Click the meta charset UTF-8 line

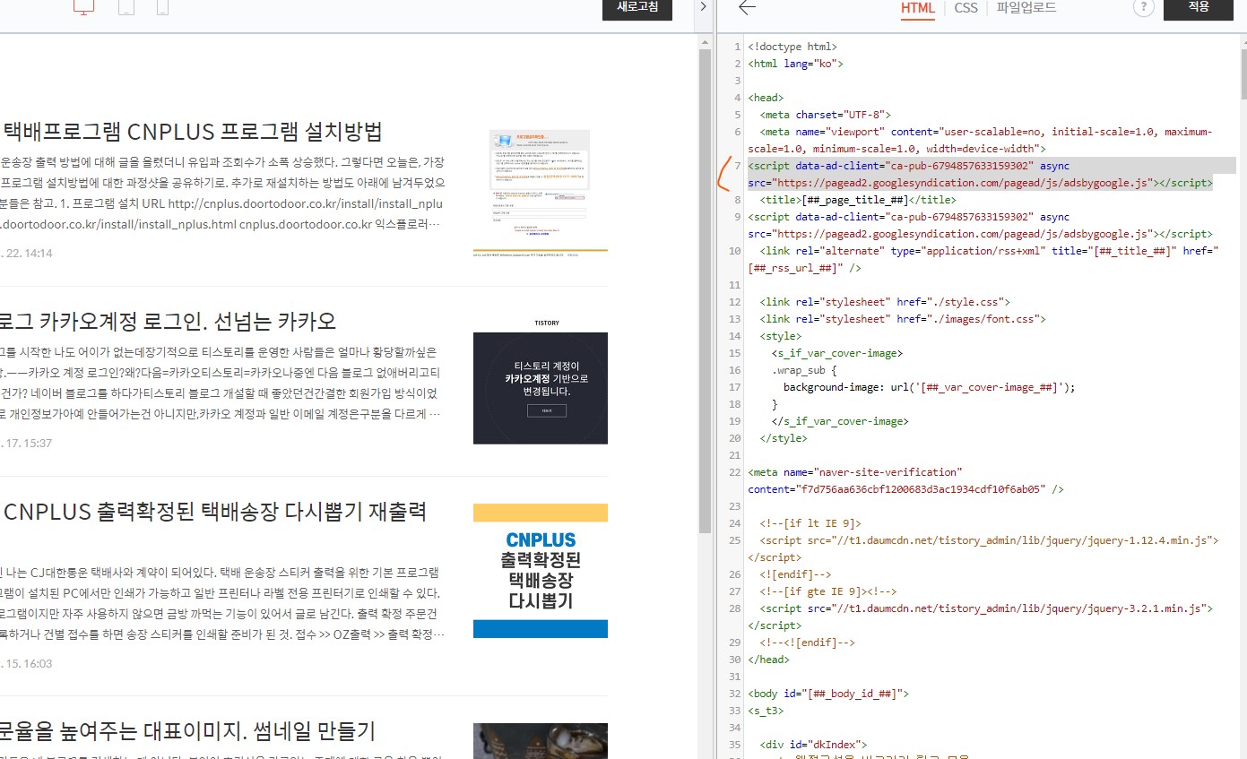click(825, 115)
